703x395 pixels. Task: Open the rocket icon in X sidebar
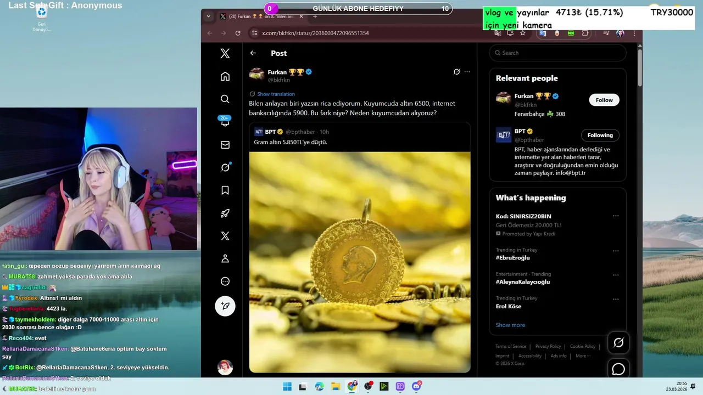pyautogui.click(x=225, y=213)
